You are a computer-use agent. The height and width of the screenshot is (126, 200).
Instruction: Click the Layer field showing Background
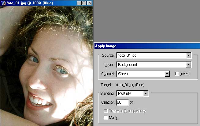(x=154, y=65)
